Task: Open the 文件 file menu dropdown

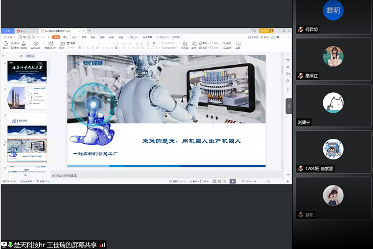Action: 7,37
